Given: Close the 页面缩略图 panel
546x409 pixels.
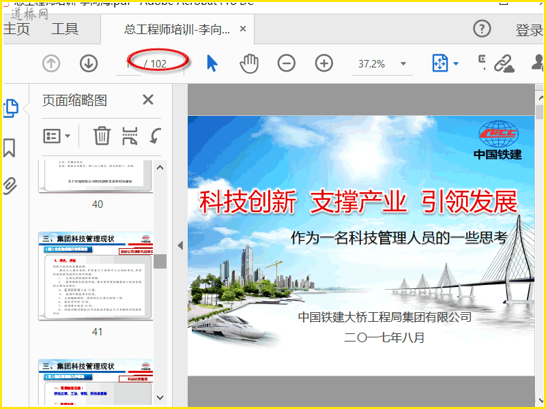Looking at the screenshot, I should coord(148,100).
